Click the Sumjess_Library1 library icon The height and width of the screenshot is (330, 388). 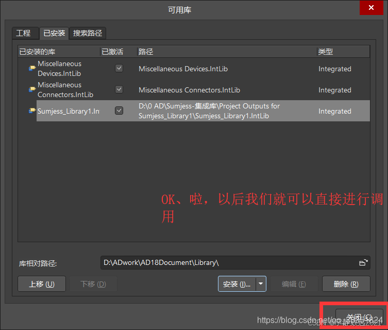pos(32,111)
